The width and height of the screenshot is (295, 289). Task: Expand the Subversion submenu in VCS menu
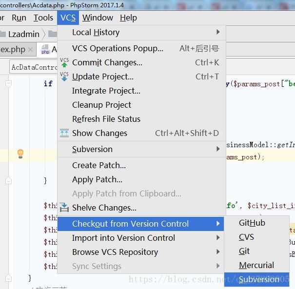click(141, 149)
